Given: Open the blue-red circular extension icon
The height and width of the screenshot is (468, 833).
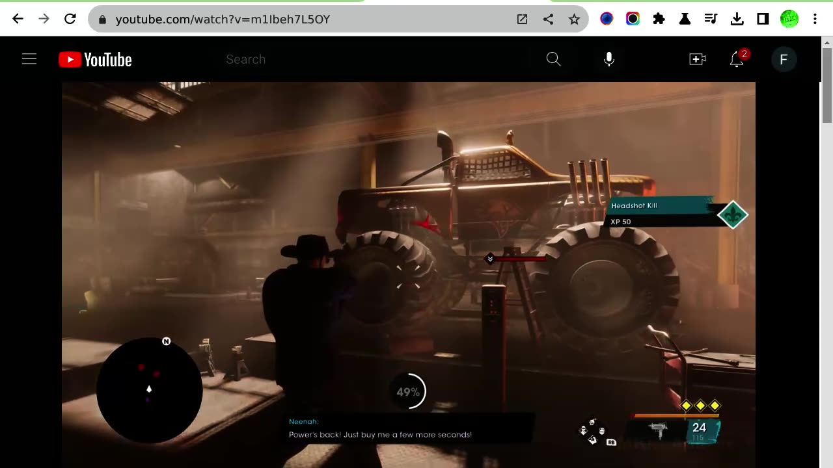Looking at the screenshot, I should (x=607, y=19).
